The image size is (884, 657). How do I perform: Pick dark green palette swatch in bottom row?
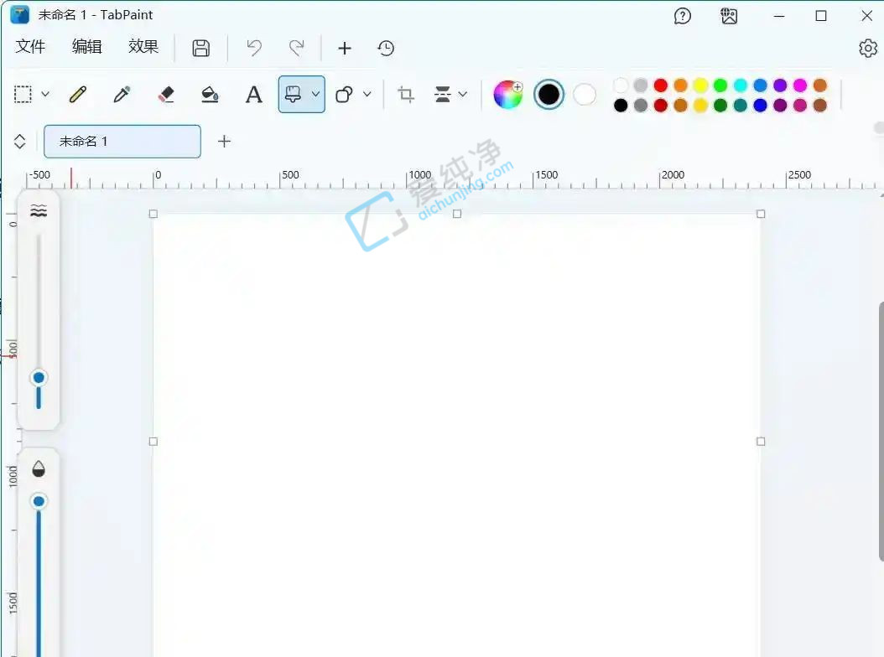click(x=720, y=106)
